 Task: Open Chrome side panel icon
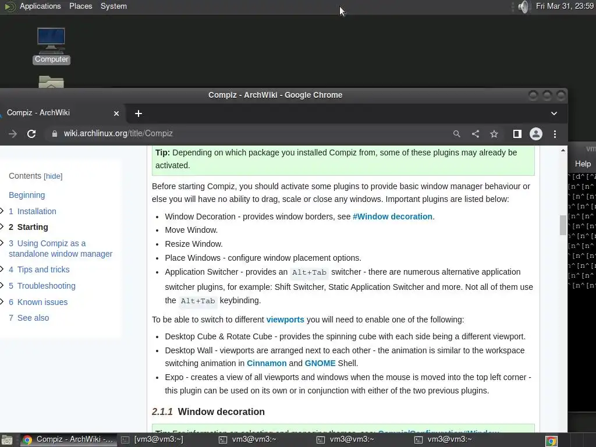coord(517,134)
